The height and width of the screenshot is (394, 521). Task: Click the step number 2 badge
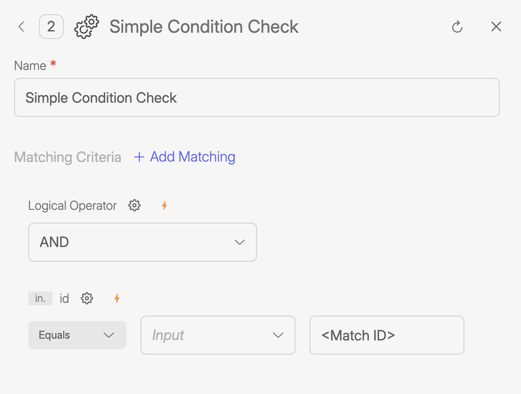click(51, 27)
